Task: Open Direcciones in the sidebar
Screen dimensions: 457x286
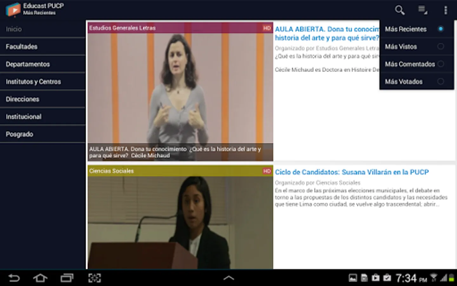Action: [43, 99]
